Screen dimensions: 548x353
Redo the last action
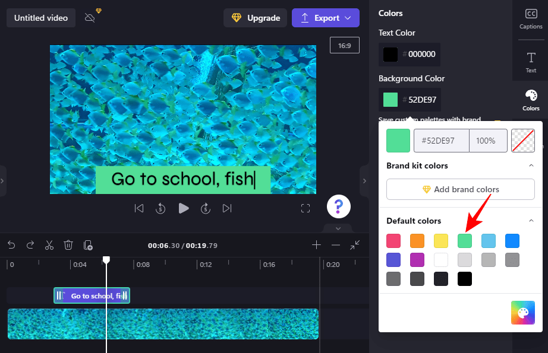click(30, 245)
